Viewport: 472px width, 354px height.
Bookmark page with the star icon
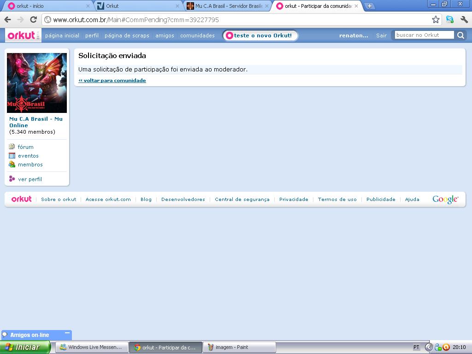(436, 20)
